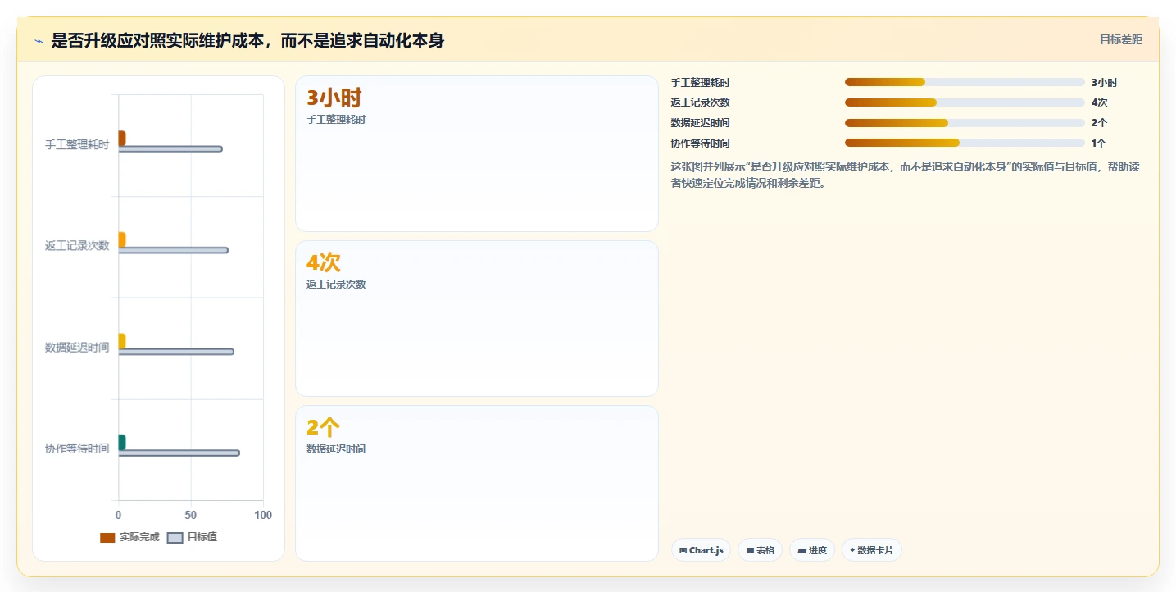Select the 进度 tag chip
1176x592 pixels.
coord(812,550)
